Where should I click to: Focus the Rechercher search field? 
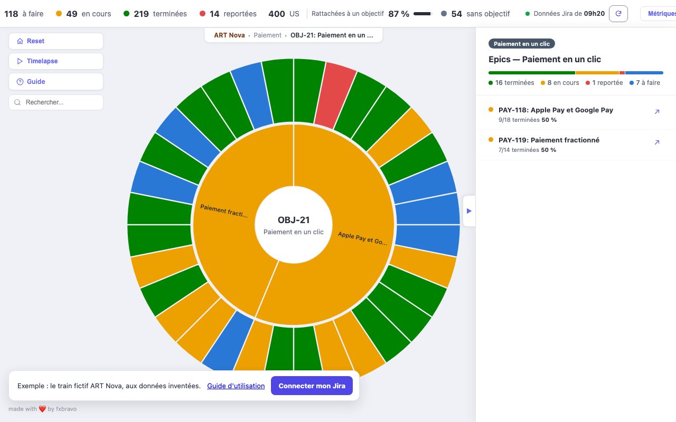pos(56,102)
